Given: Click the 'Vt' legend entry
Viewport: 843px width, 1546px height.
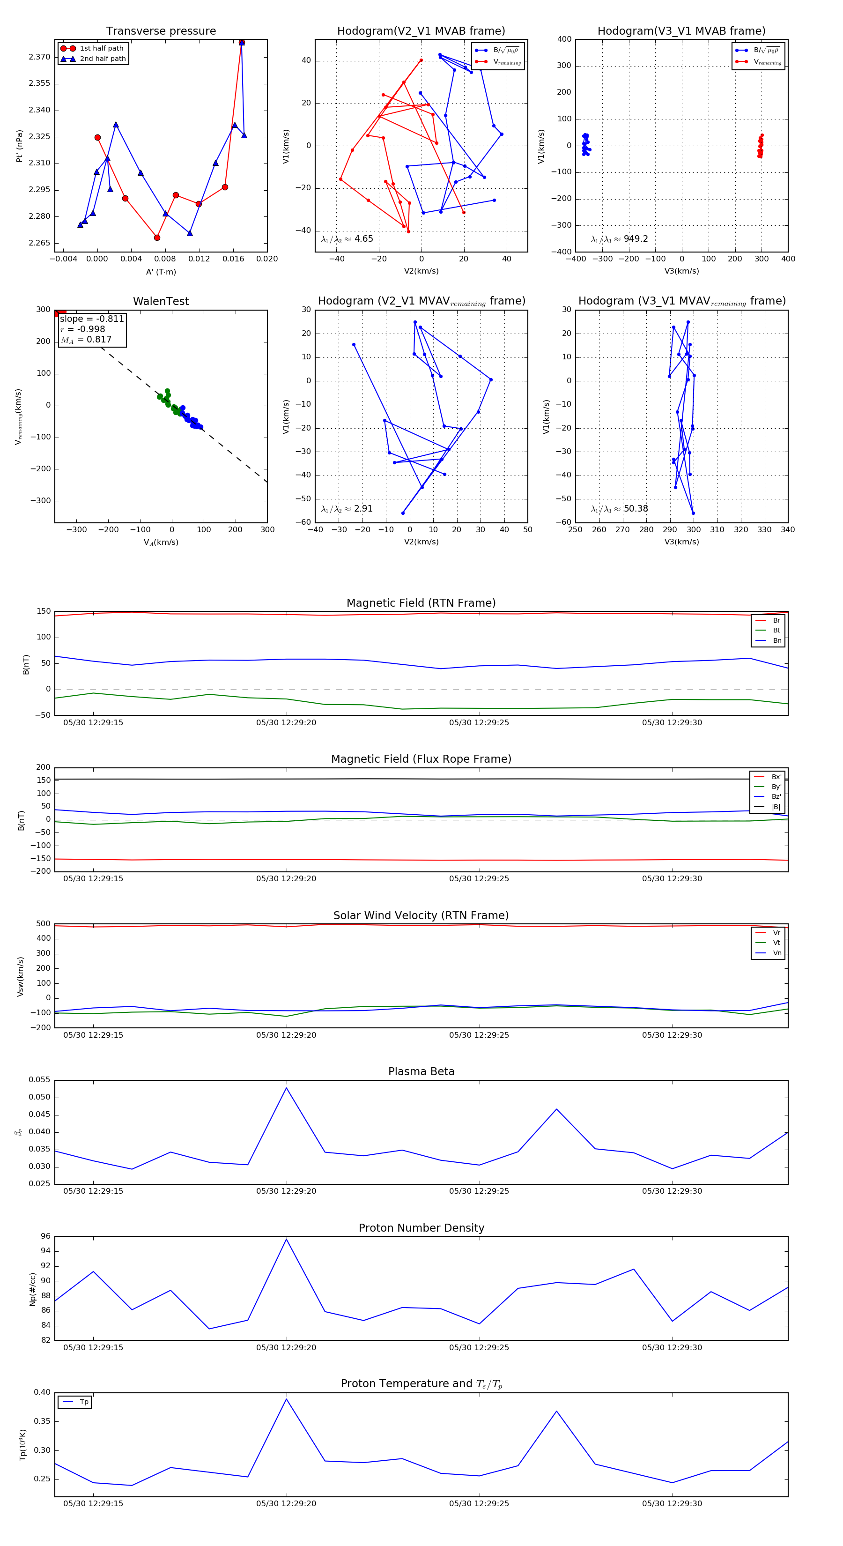Looking at the screenshot, I should click(768, 943).
